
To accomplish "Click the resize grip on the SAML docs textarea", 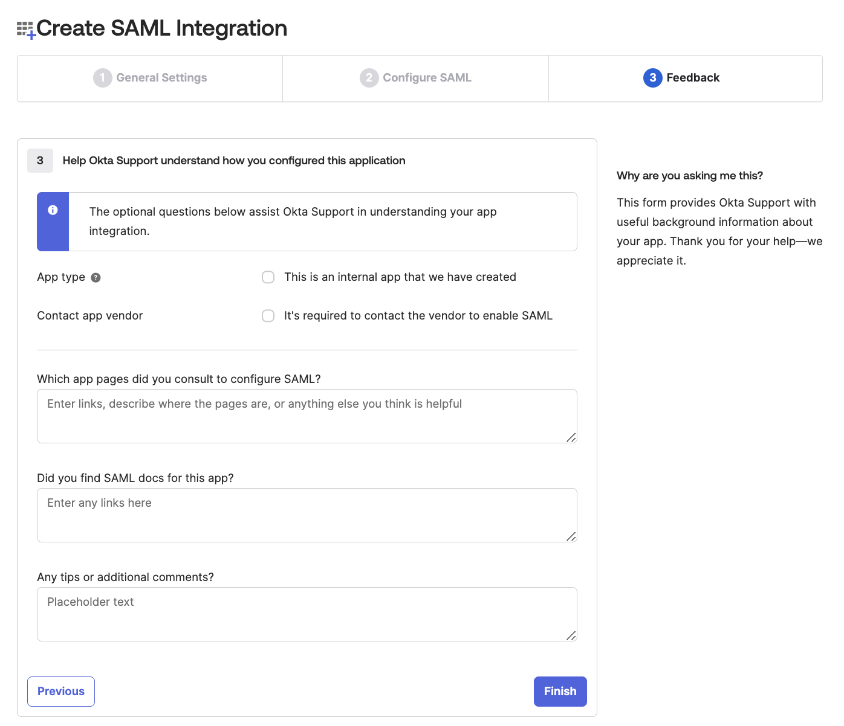I will click(x=571, y=537).
